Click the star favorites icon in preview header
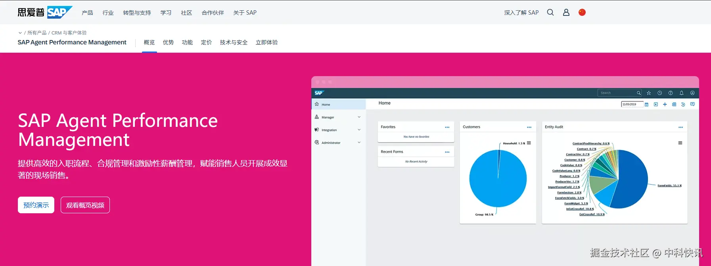Screen dimensions: 711x266 pos(649,93)
